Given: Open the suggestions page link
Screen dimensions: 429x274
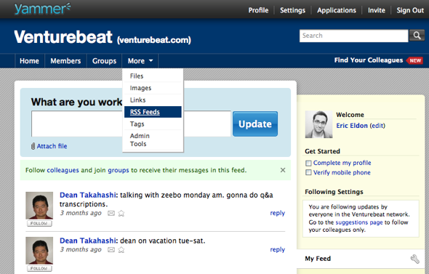Looking at the screenshot, I should coord(359,222).
